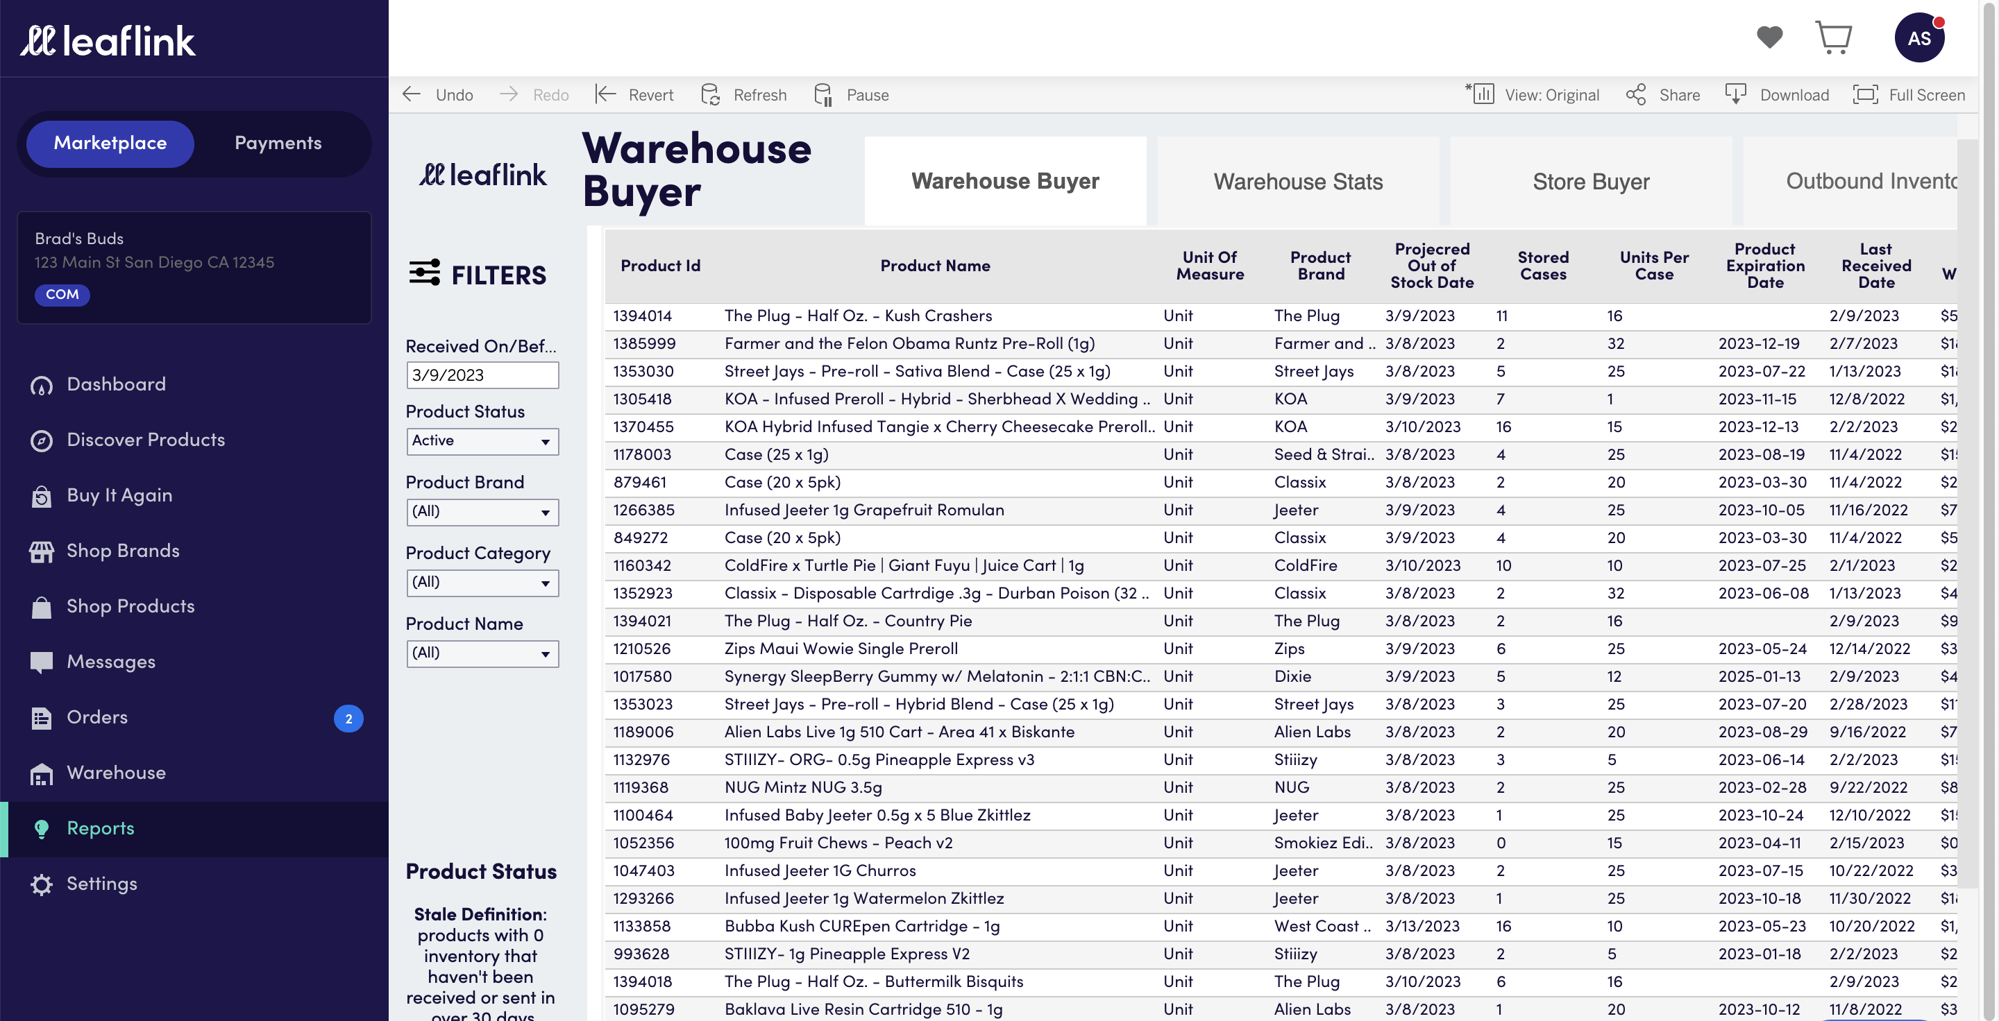Click the leaflink logo in sidebar
The height and width of the screenshot is (1021, 1999).
coord(108,40)
